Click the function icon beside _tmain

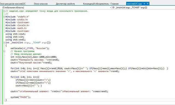[x=113, y=7]
